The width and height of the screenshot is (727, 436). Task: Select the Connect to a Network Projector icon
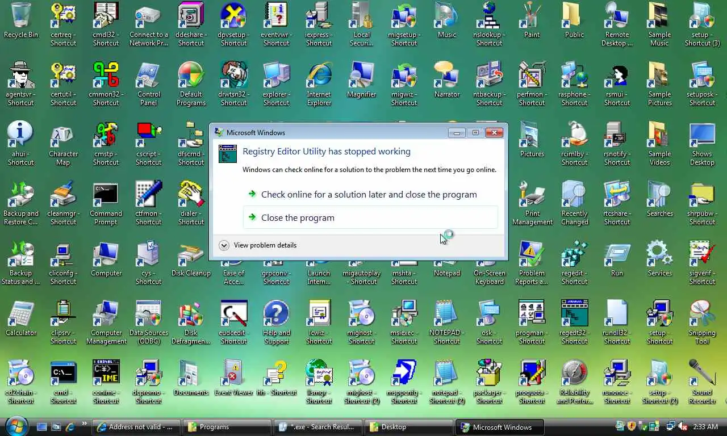tap(148, 24)
